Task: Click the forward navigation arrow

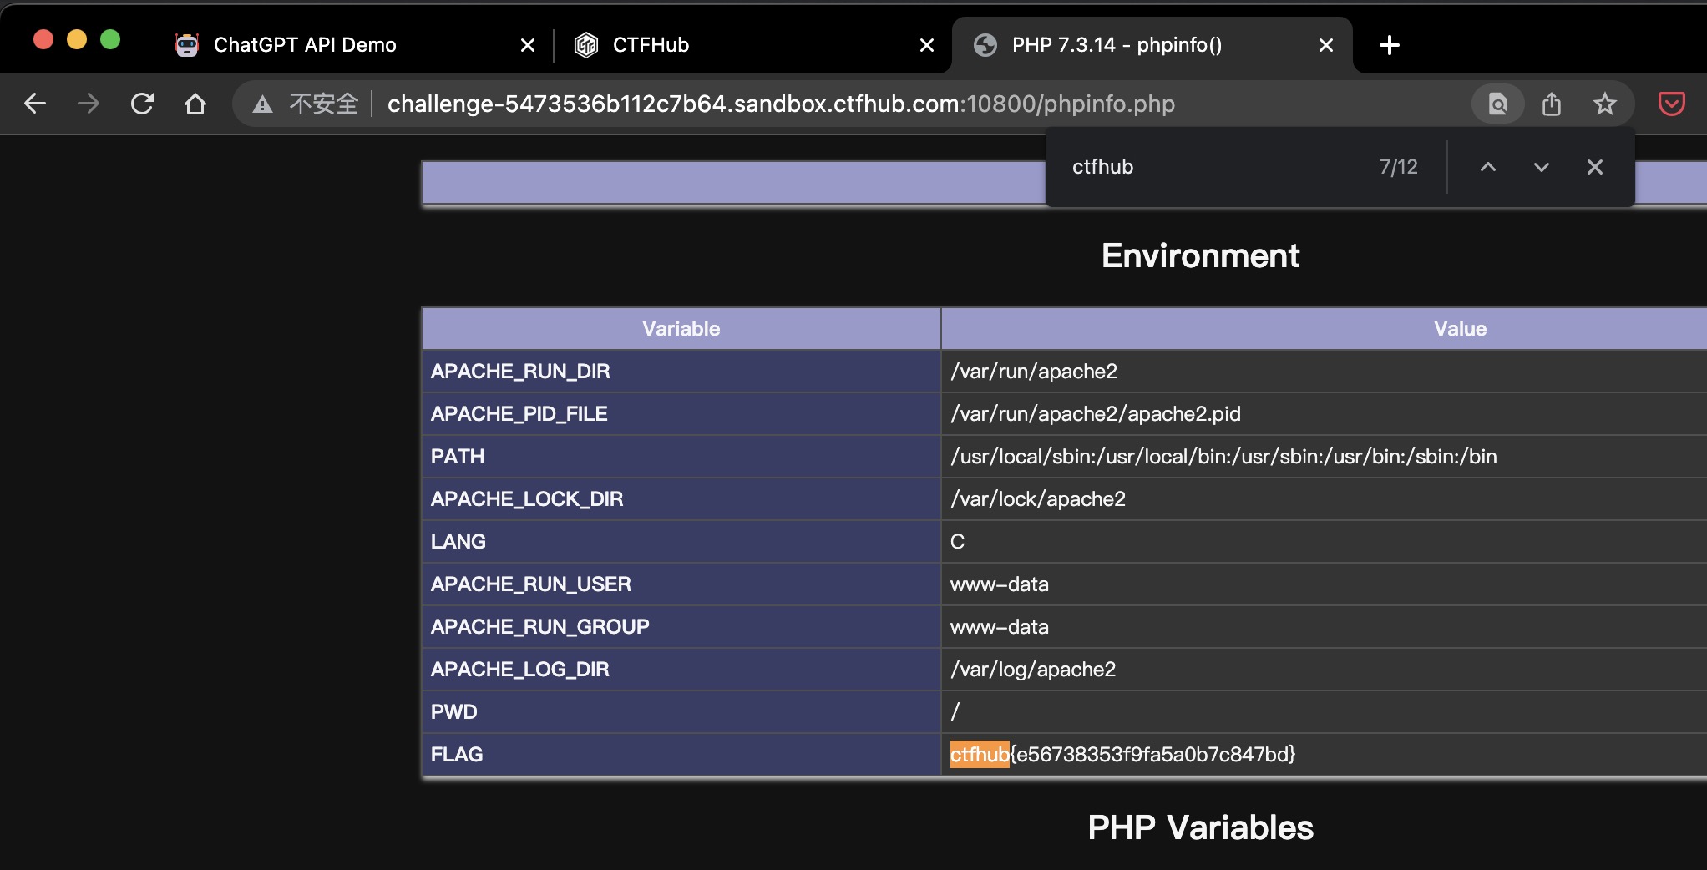Action: 88,104
